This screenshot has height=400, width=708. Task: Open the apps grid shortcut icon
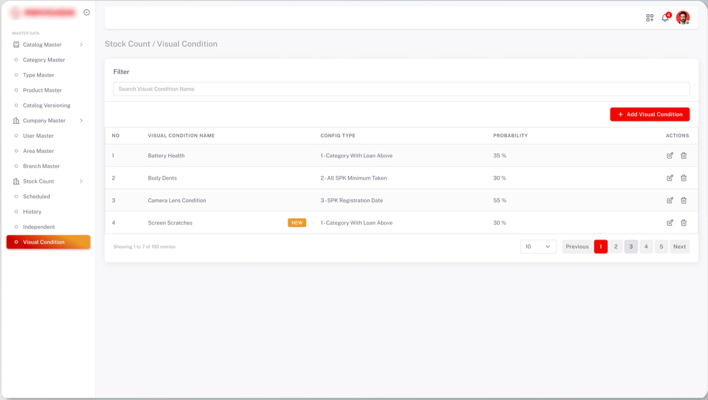click(650, 18)
